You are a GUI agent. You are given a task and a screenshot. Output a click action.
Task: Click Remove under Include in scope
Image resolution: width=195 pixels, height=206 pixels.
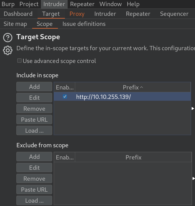pyautogui.click(x=34, y=109)
